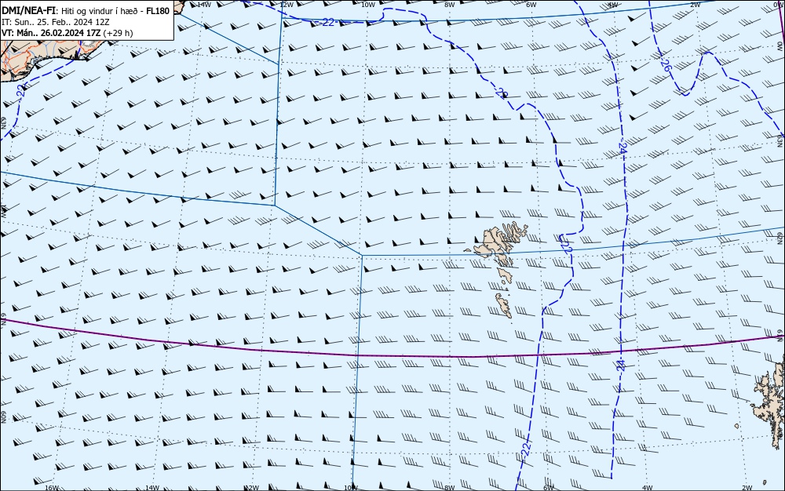Click the 14W longitude label on bottom edge
This screenshot has height=491, width=785.
click(x=152, y=488)
